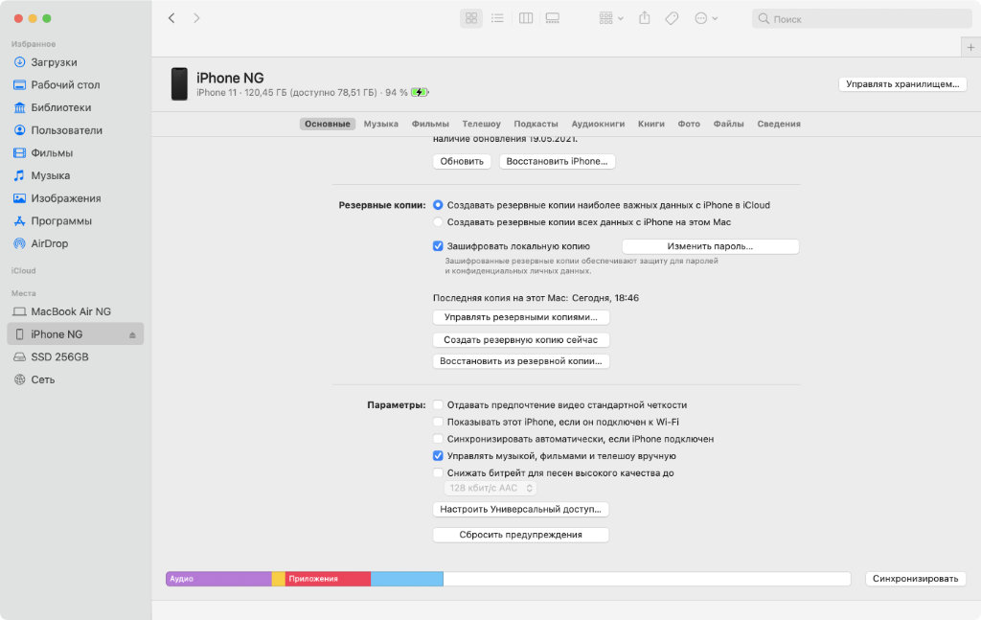
Task: Switch to gallery view
Action: (x=552, y=18)
